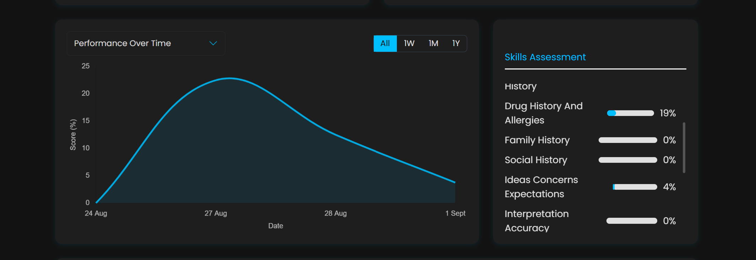Click the Interpretation Accuracy progress bar

632,221
